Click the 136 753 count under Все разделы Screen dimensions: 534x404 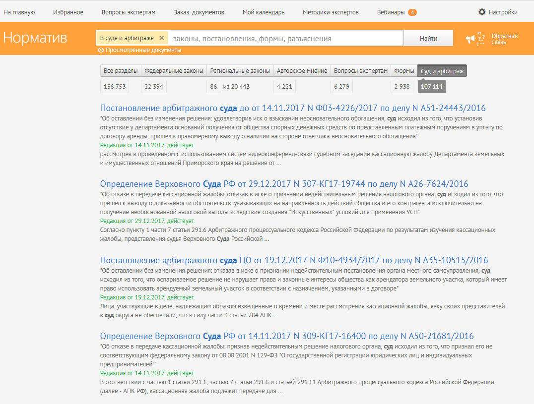[115, 87]
